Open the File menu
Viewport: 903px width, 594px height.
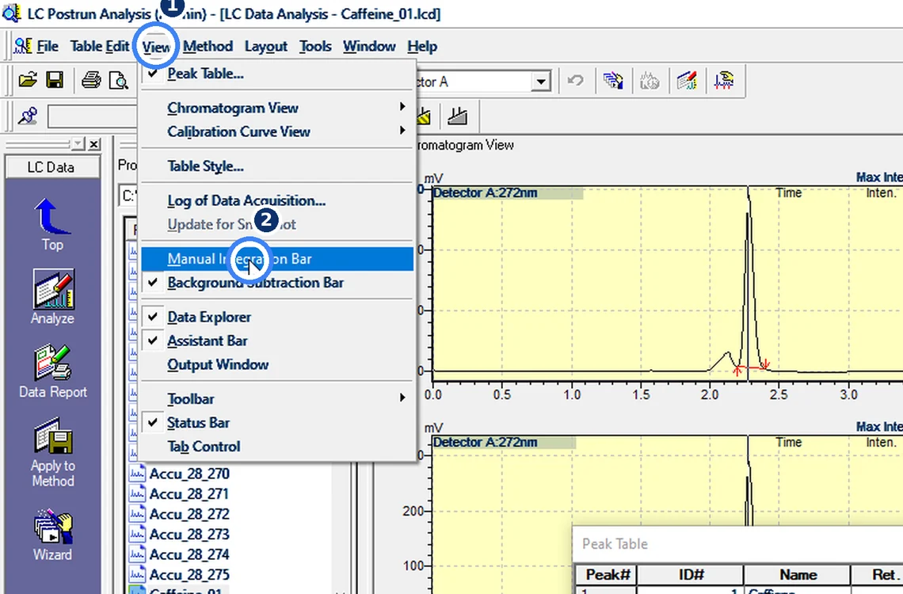click(x=48, y=46)
